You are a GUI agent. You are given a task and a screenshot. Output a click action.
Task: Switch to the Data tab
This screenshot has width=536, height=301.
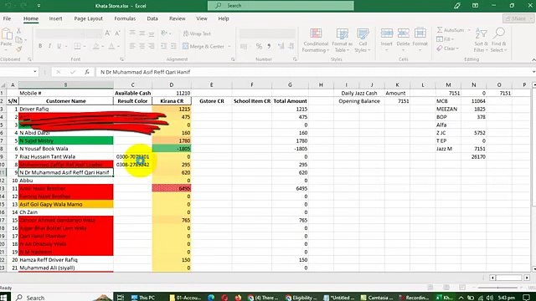pyautogui.click(x=152, y=18)
